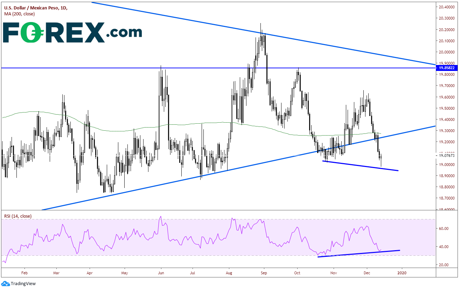460x290 pixels.
Task: Click the 2020 label on time axis
Action: 402,273
